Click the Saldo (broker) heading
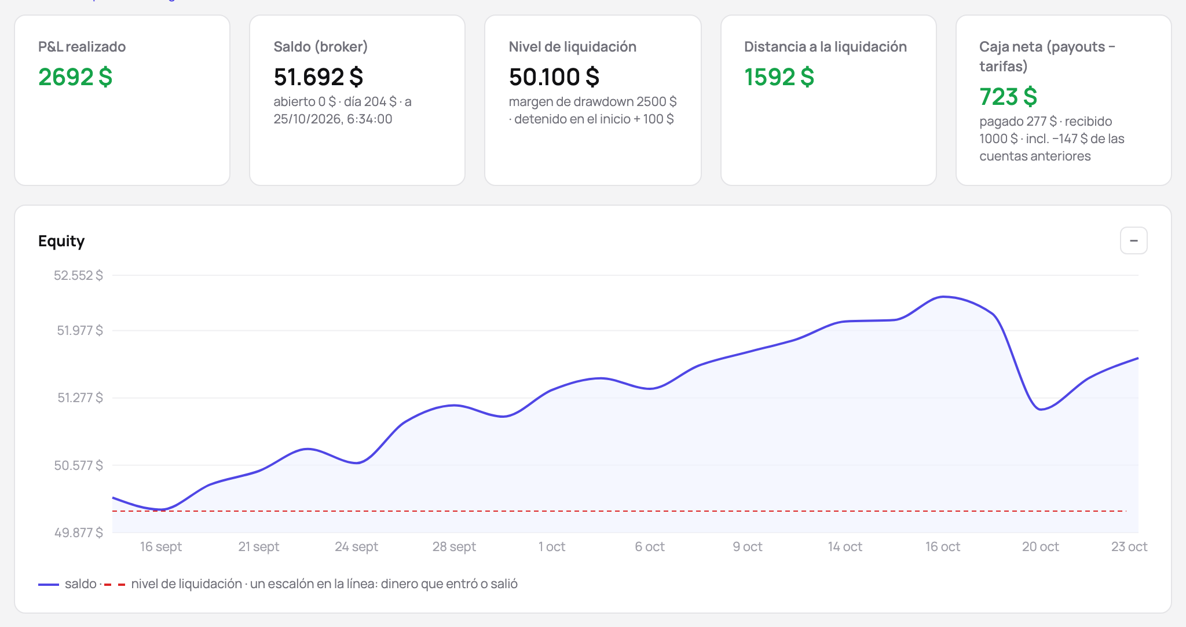The height and width of the screenshot is (627, 1186). pyautogui.click(x=321, y=47)
